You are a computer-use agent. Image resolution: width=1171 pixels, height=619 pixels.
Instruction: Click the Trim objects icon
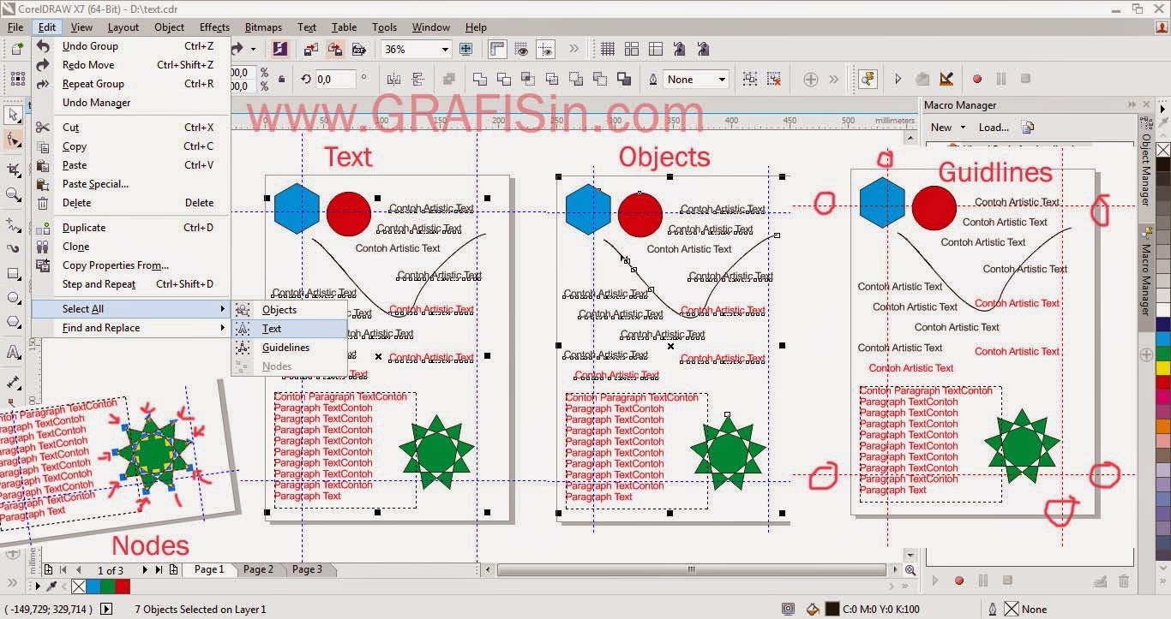coord(504,80)
